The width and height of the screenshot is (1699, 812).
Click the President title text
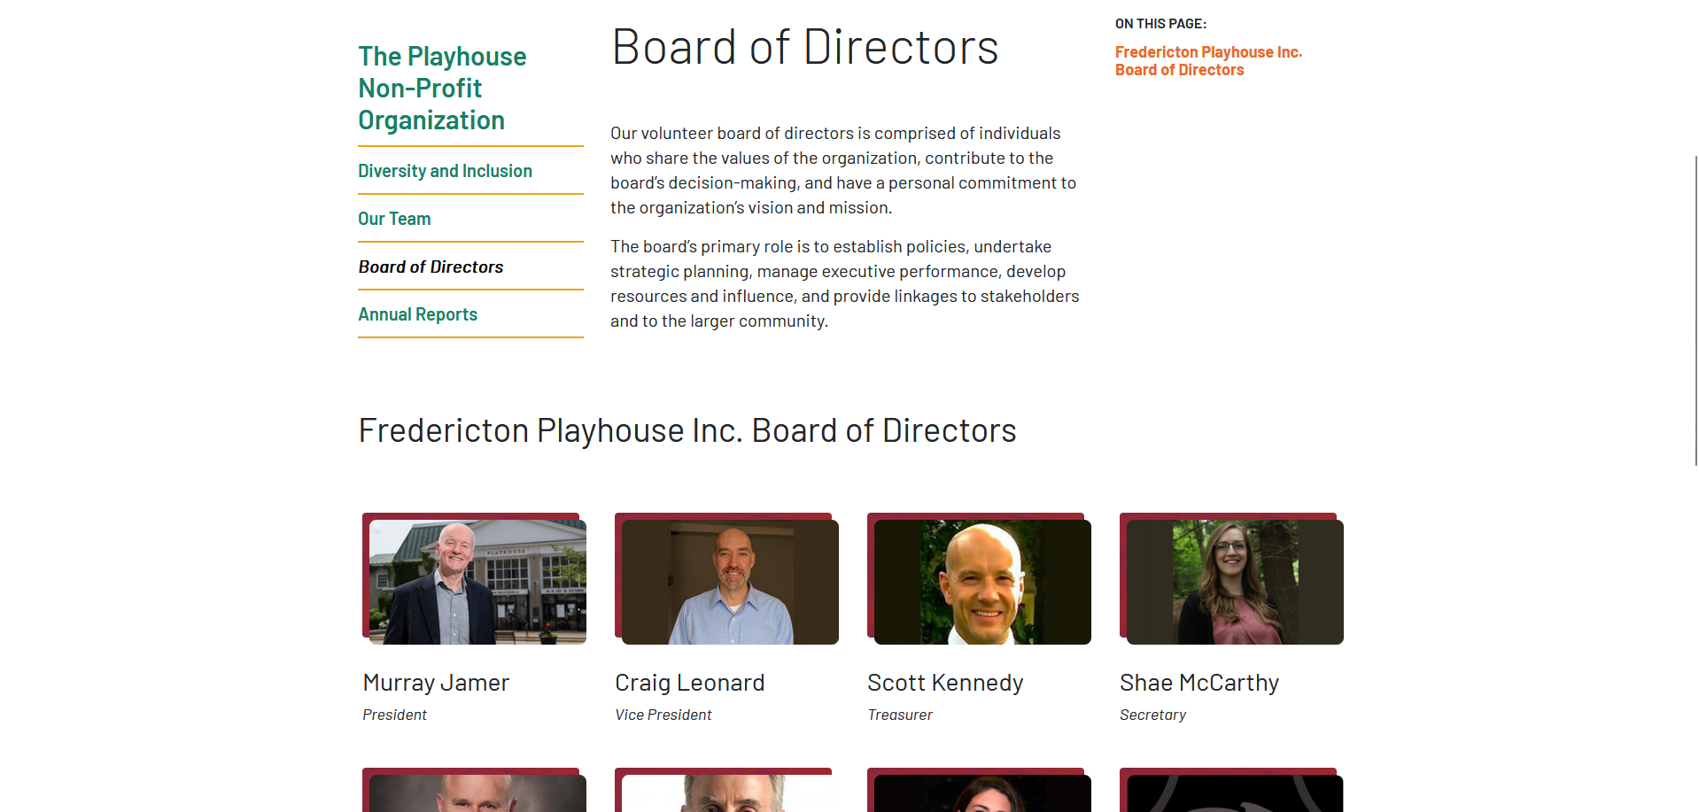pyautogui.click(x=394, y=715)
